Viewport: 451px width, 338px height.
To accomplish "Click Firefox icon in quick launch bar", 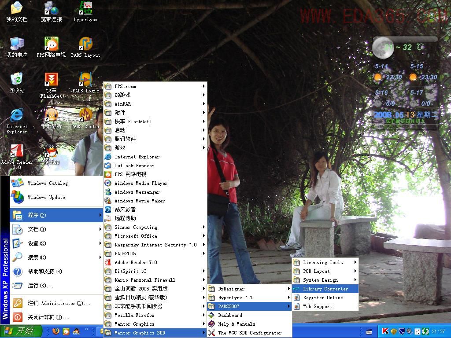I will (55, 331).
